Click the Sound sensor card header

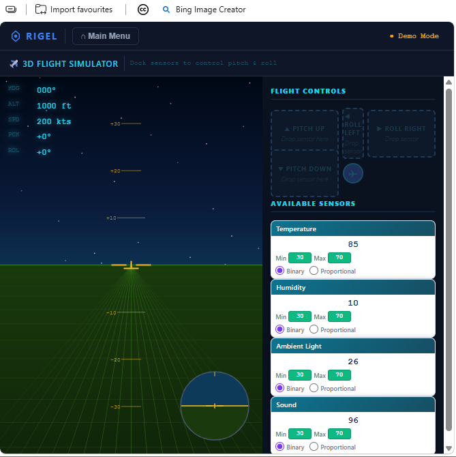coord(353,404)
